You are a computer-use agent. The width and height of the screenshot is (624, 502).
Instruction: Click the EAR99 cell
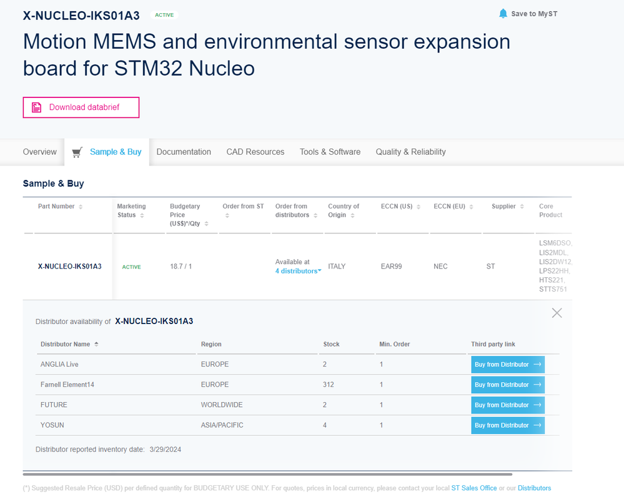click(x=391, y=267)
